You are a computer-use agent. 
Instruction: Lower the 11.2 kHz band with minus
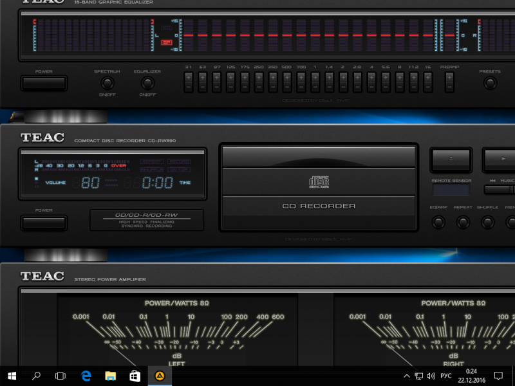point(414,87)
